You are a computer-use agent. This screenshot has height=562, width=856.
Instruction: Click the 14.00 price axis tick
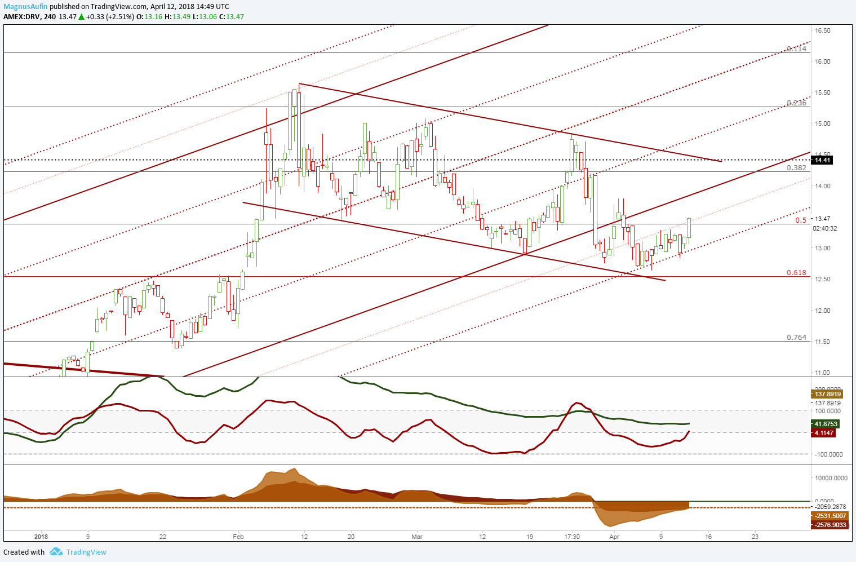pyautogui.click(x=823, y=186)
